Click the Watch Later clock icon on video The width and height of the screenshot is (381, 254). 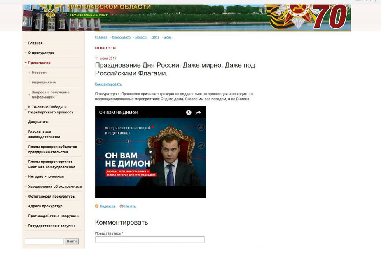(189, 113)
